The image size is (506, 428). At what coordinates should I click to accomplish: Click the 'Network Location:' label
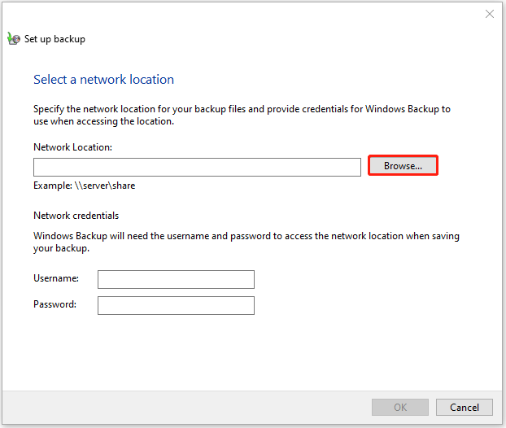72,147
